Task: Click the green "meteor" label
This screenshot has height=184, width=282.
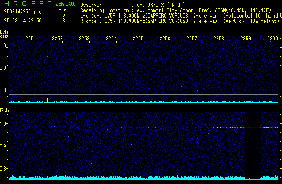Action: coord(64,9)
